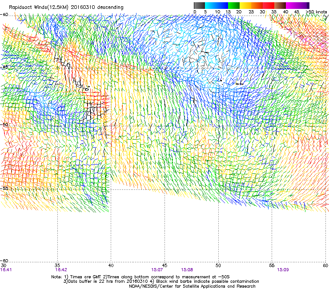
Task: Click the 'Note: 1) Times are GMT' line
Action: (x=140, y=277)
